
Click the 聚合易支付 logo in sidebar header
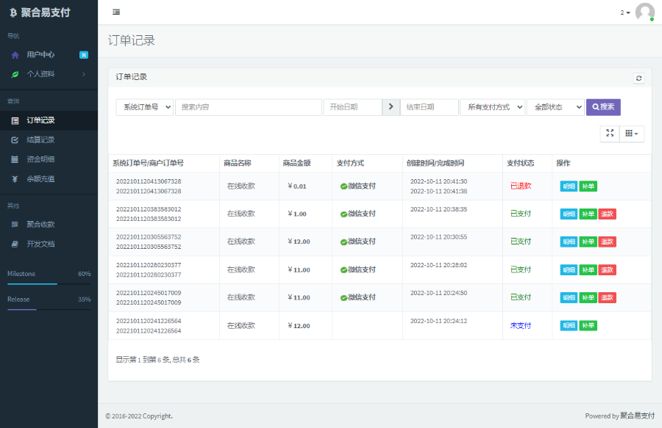(40, 12)
